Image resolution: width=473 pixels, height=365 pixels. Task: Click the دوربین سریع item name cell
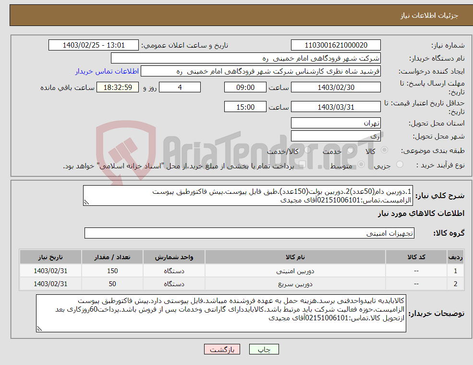[295, 284]
